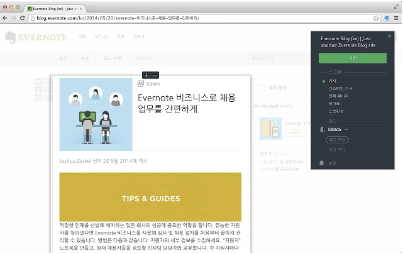Image resolution: width=403 pixels, height=254 pixels.
Task: Click the Evernote promo thumbnail in the sidebar
Action: click(x=270, y=128)
